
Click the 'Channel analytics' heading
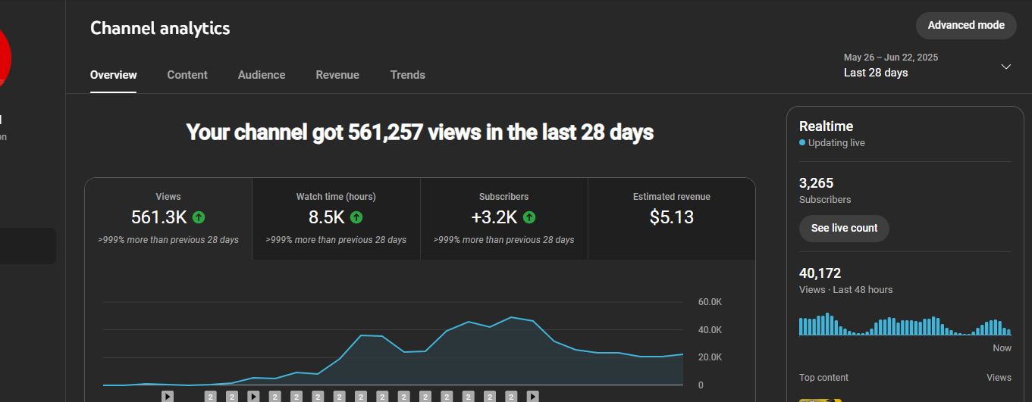(x=160, y=28)
